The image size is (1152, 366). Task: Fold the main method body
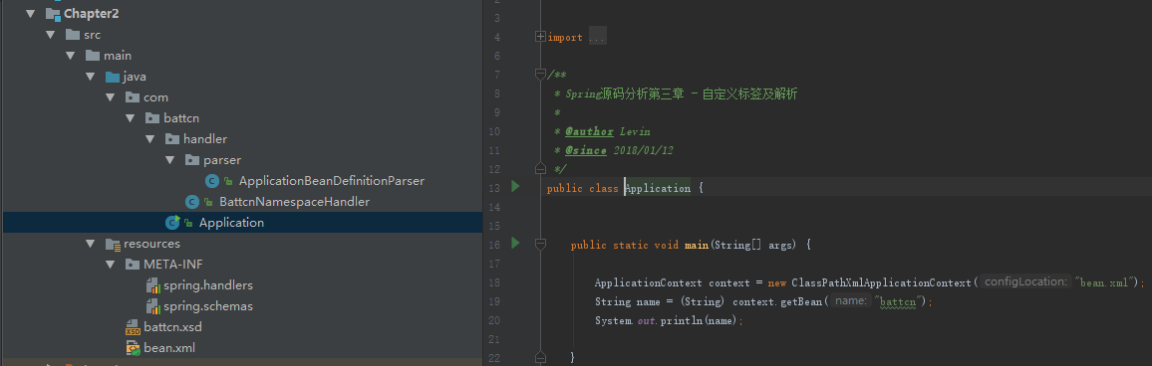[541, 244]
